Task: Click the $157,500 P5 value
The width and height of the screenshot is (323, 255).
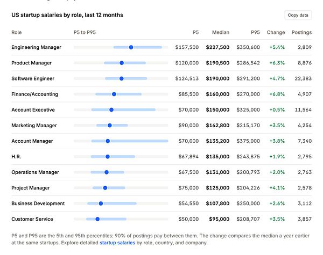Action: [x=187, y=47]
